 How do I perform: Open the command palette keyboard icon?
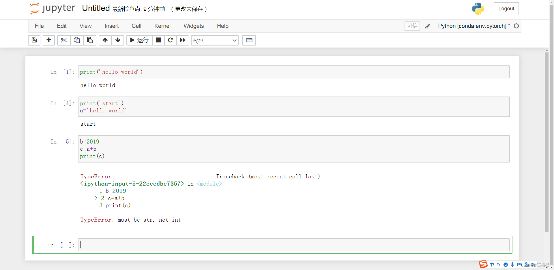pos(249,40)
